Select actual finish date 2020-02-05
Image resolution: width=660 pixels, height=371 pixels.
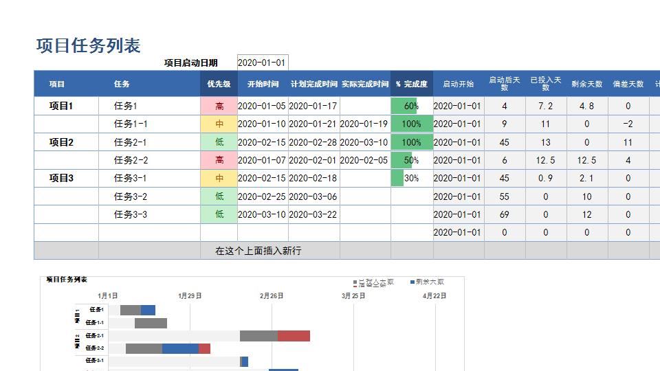365,160
